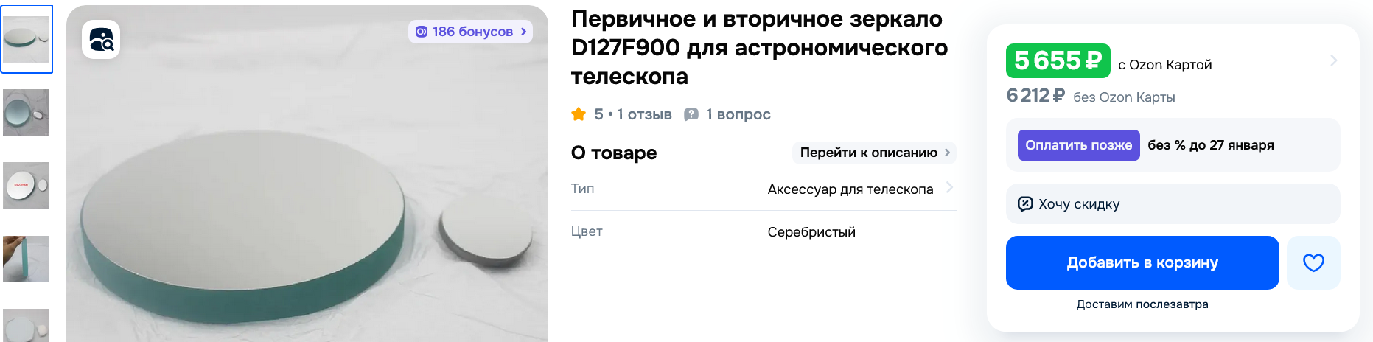Click the discount icon beside Хочу скидку

(1024, 204)
